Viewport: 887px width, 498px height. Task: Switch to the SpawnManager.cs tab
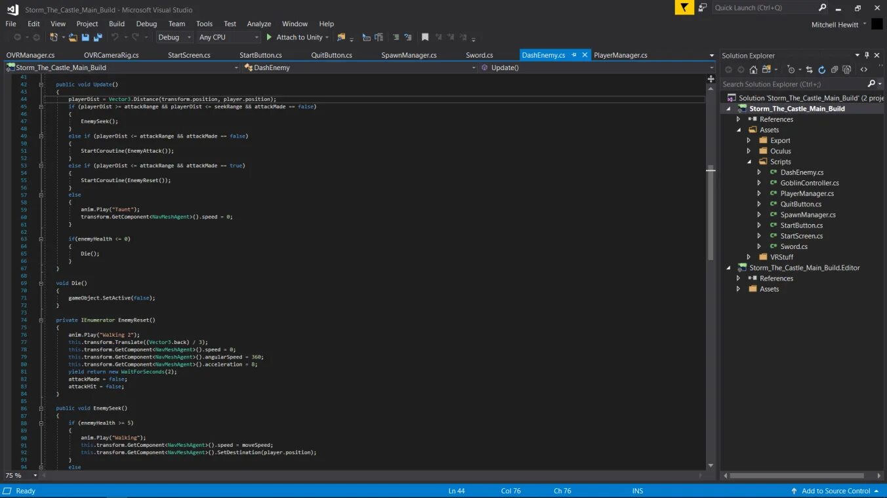tap(409, 55)
